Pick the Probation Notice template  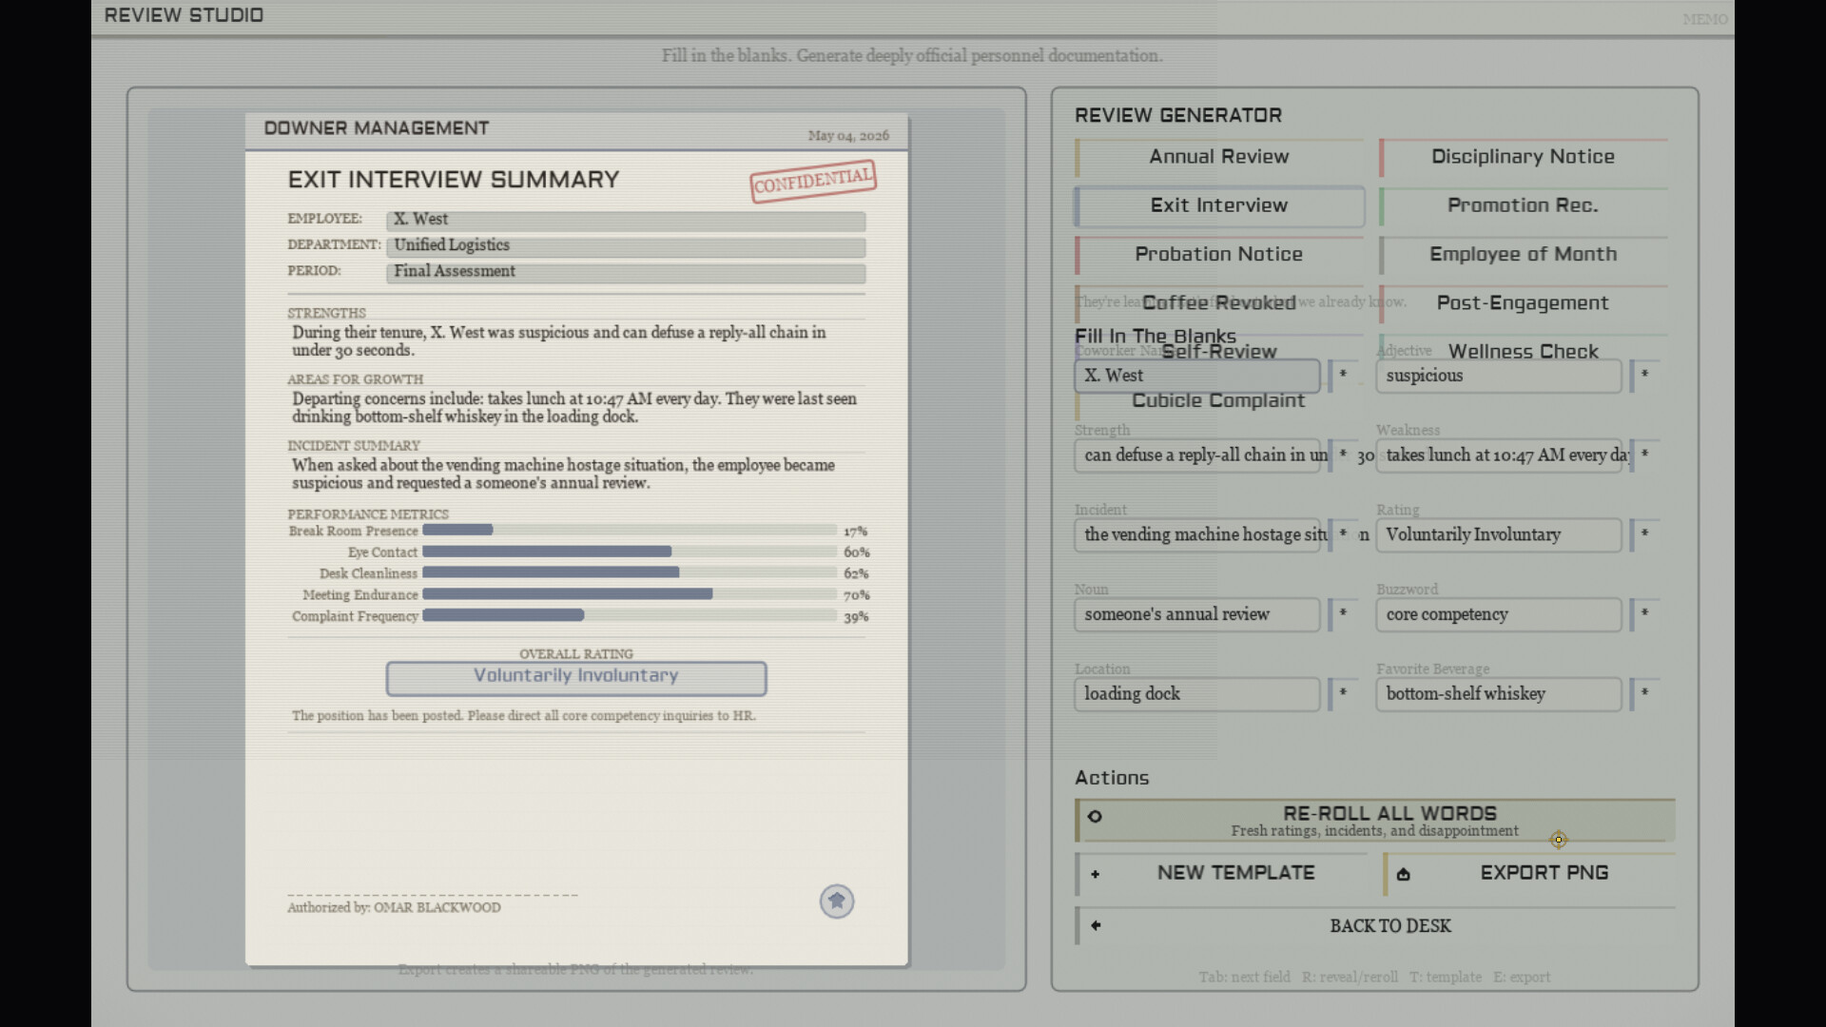(x=1219, y=254)
